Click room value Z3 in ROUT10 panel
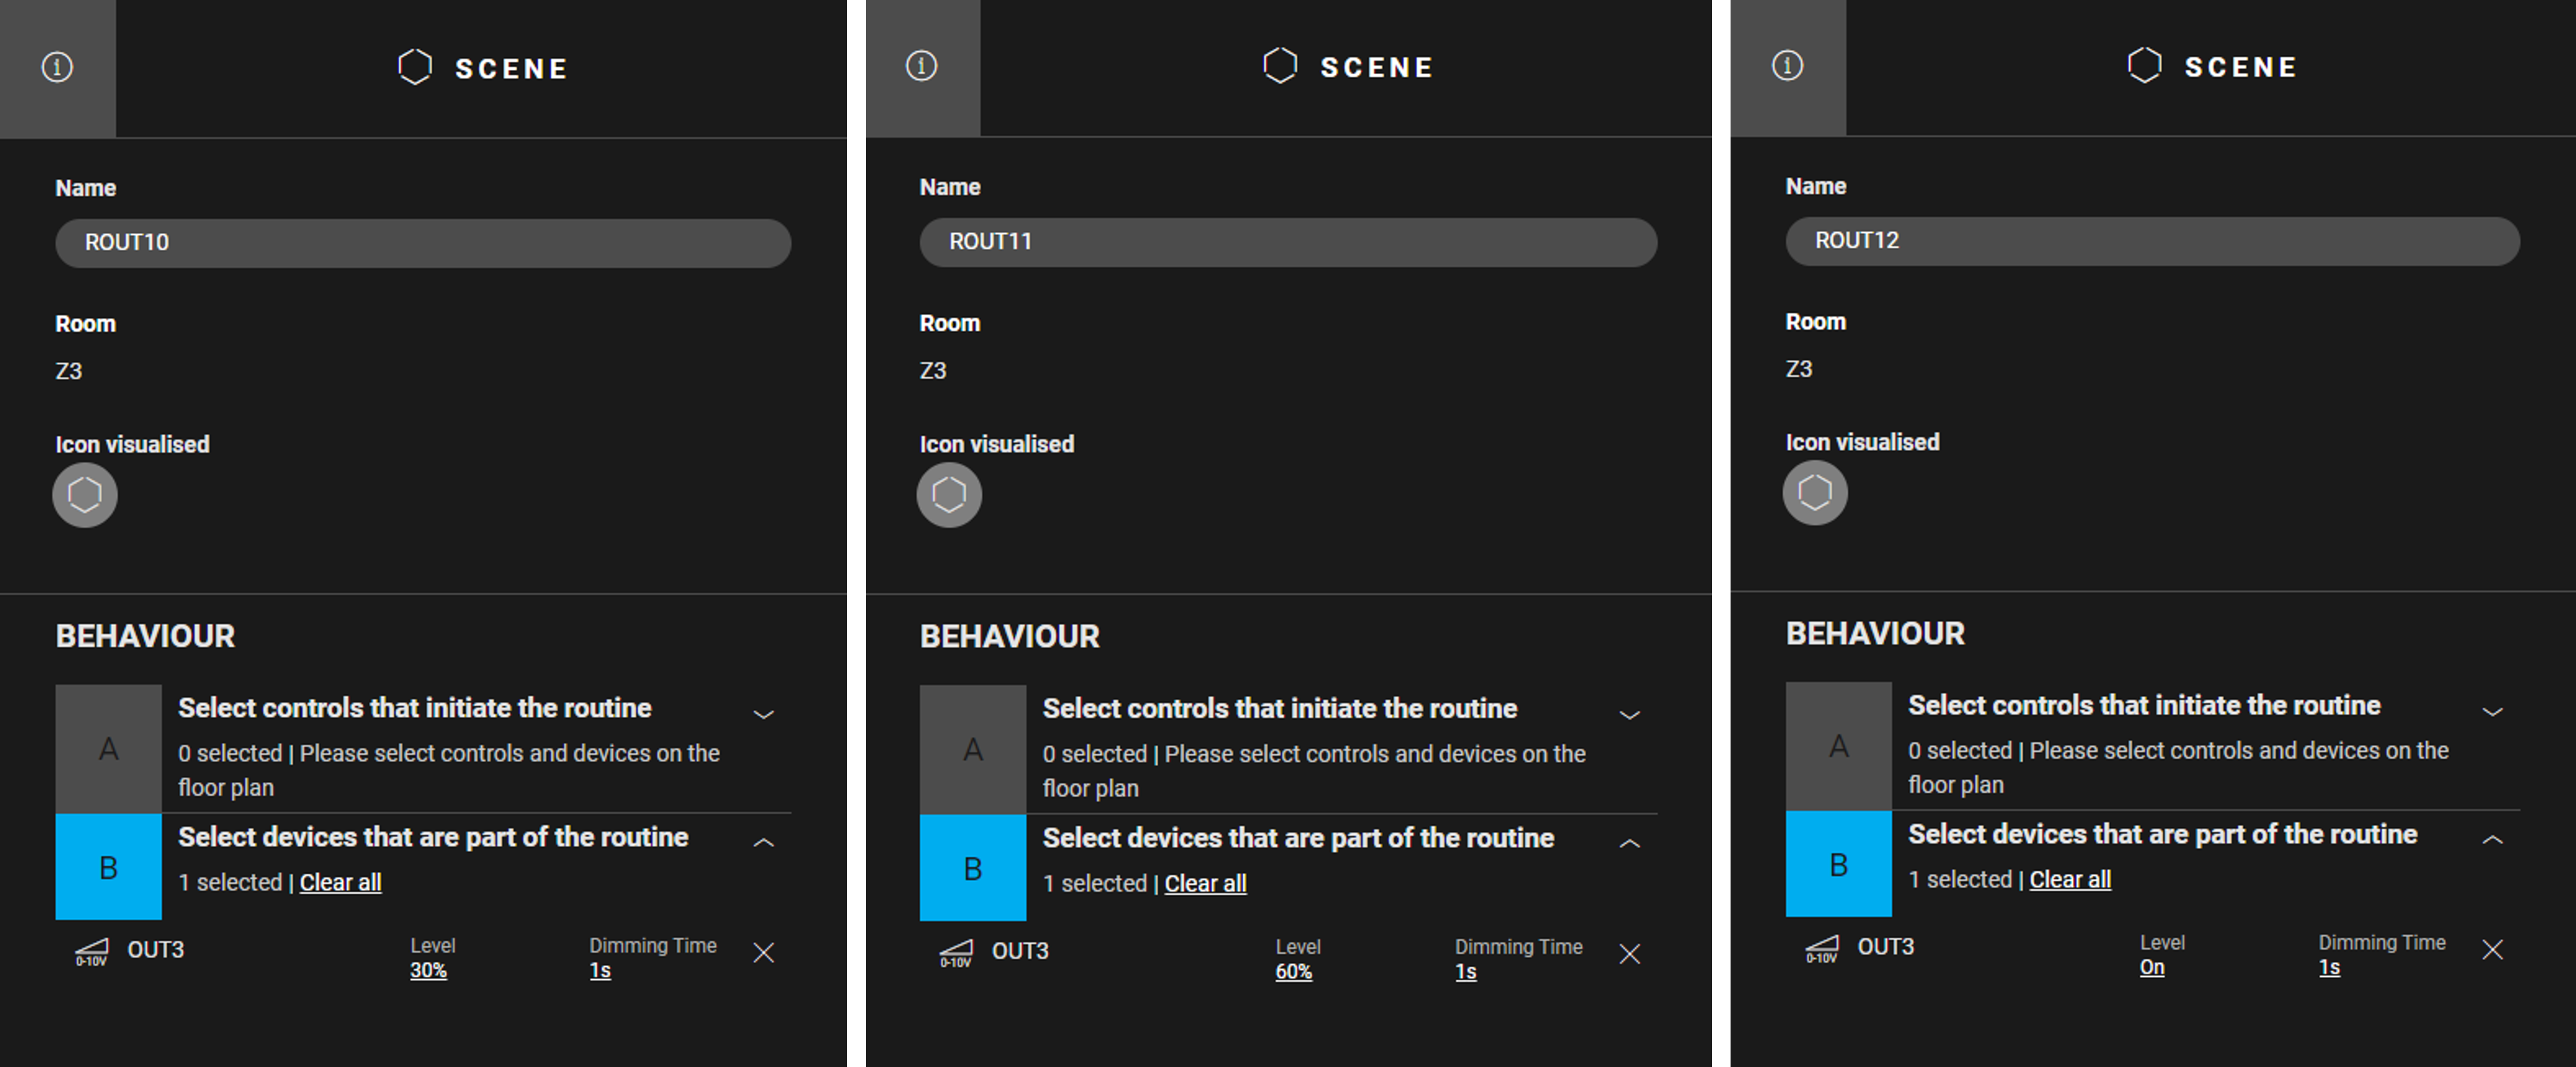The image size is (2576, 1067). [x=68, y=371]
